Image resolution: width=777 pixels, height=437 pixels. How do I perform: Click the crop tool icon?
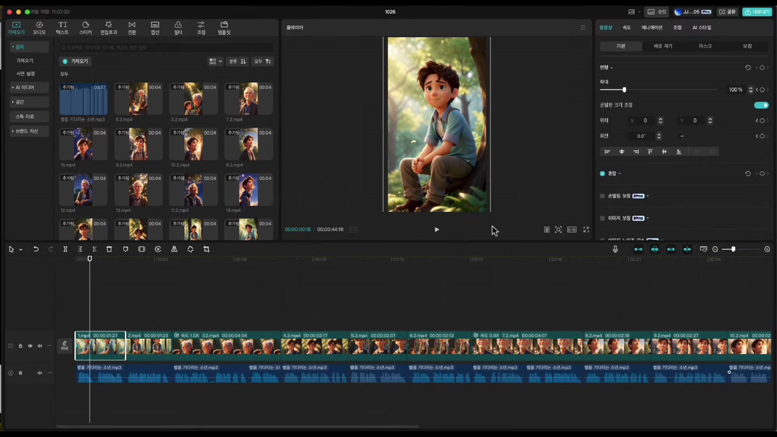(206, 249)
